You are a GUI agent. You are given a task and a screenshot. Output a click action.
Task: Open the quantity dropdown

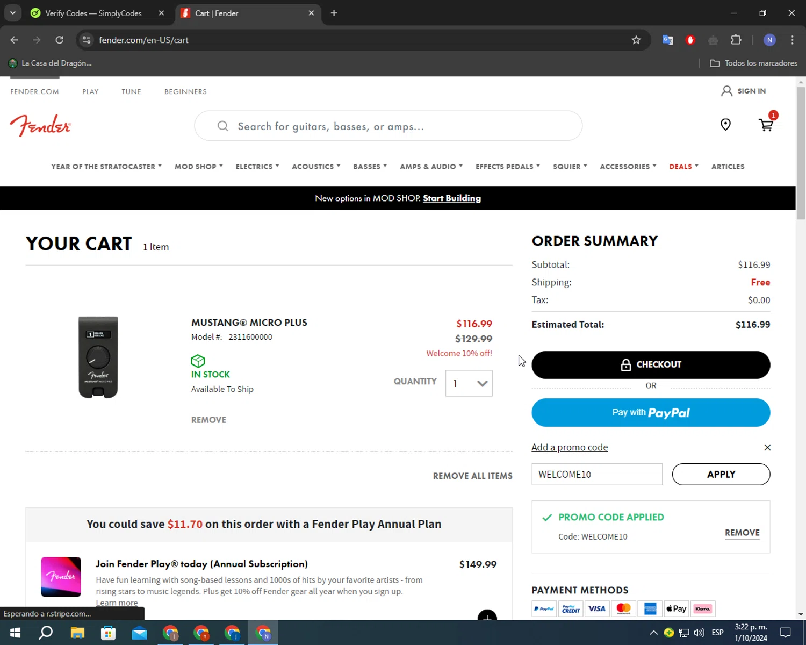(469, 383)
